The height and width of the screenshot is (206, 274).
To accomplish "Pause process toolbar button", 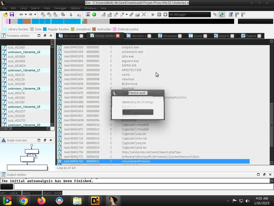I will tap(159, 14).
